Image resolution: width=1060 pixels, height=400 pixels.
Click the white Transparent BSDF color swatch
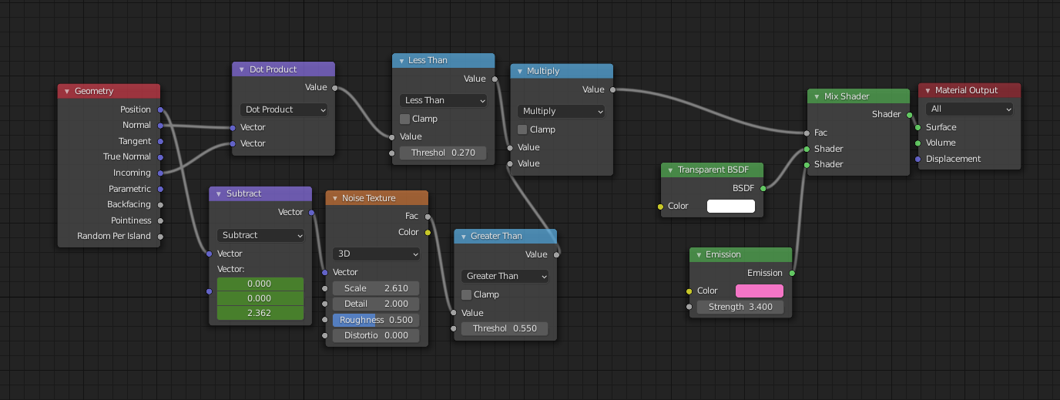[731, 206]
